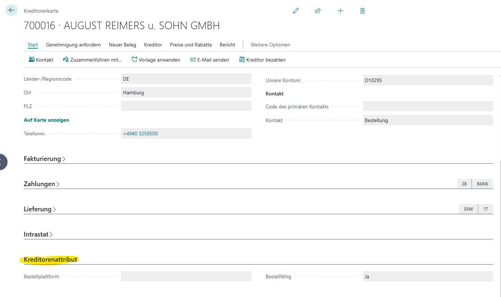The width and height of the screenshot is (501, 297).
Task: Open the Kreditor menu
Action: pyautogui.click(x=153, y=45)
